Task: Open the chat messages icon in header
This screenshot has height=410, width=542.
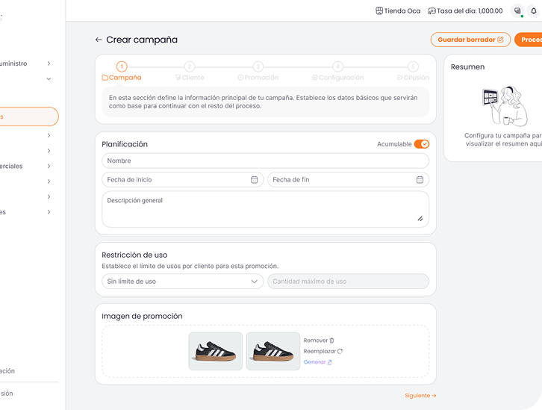Action: pos(517,11)
